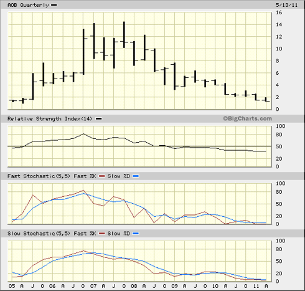Click the 09 year marker on time axis
This screenshot has height=291, width=305.
(x=174, y=286)
